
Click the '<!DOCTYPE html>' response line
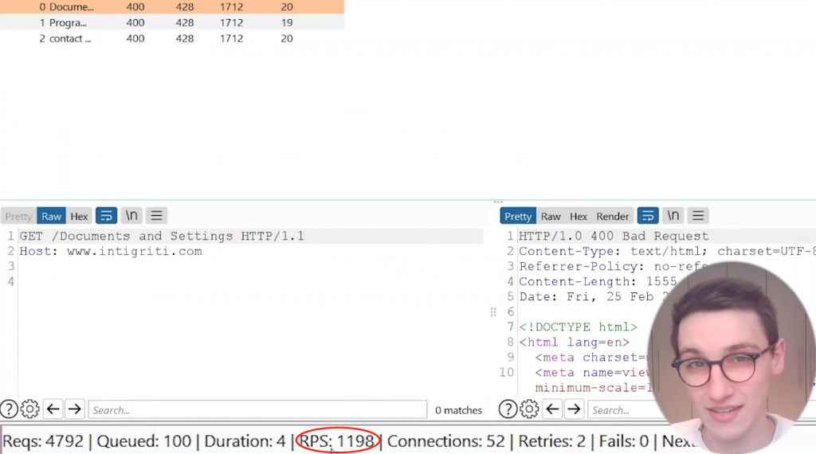(579, 327)
